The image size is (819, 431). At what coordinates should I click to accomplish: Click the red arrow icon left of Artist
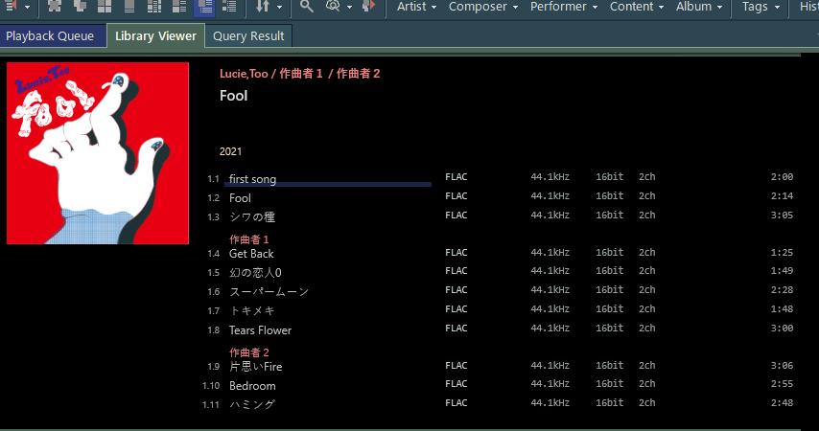click(368, 7)
